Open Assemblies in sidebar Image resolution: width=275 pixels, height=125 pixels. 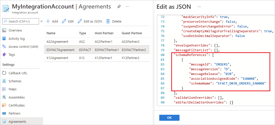click(x=17, y=97)
